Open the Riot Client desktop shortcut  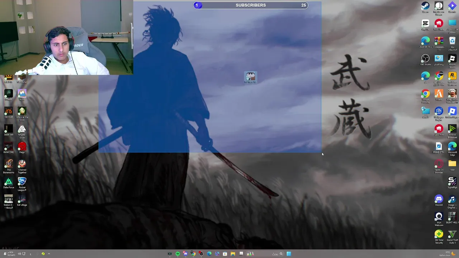(x=439, y=25)
